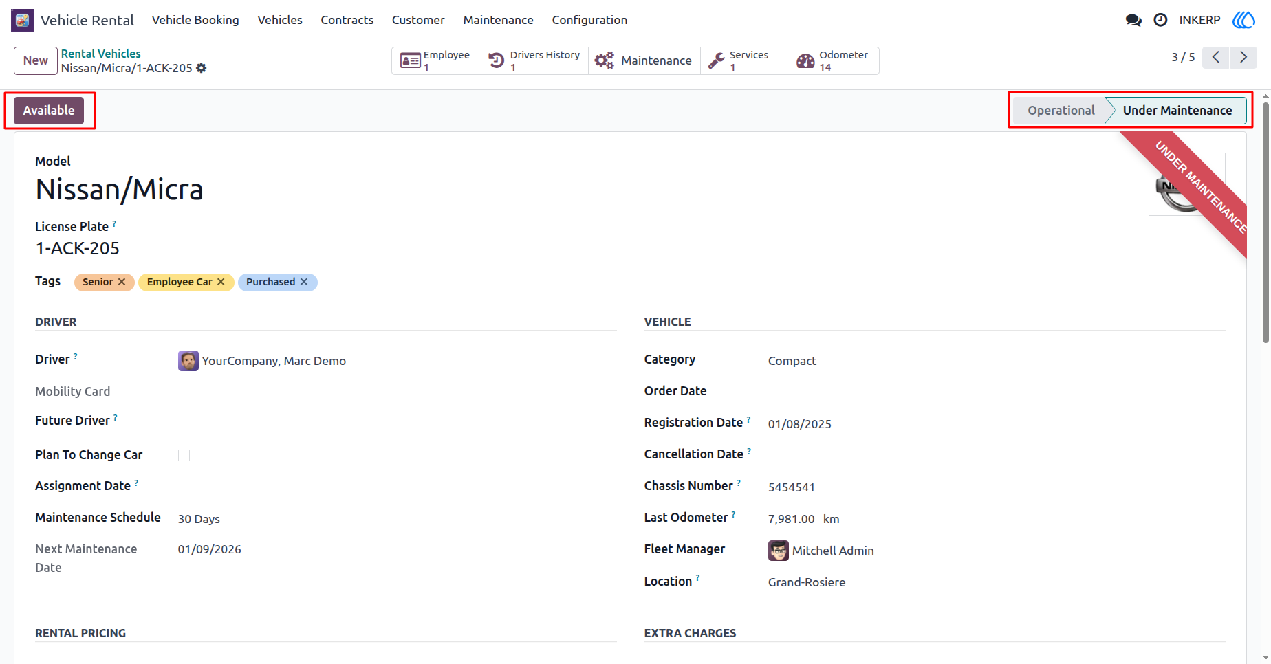Image resolution: width=1271 pixels, height=664 pixels.
Task: Open the top Maintenance menu
Action: coord(498,20)
